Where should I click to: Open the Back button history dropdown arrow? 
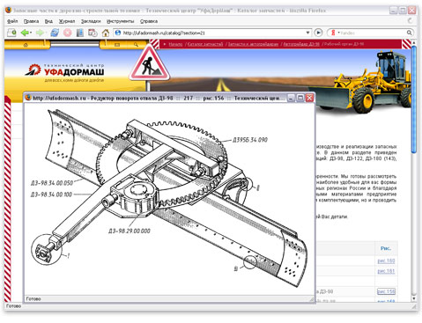click(31, 33)
